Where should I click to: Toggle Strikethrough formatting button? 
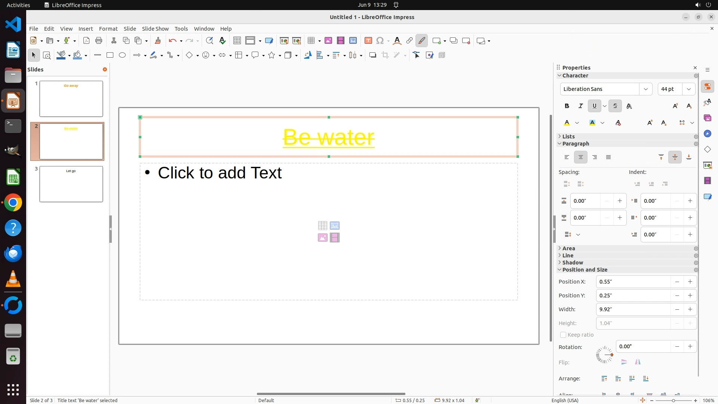615,106
